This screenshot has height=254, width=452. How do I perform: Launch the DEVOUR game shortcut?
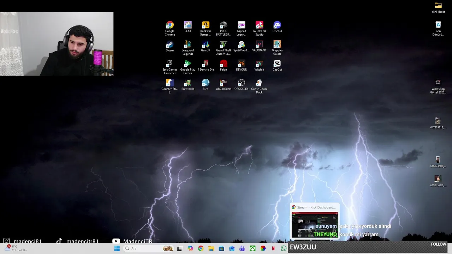tap(242, 66)
